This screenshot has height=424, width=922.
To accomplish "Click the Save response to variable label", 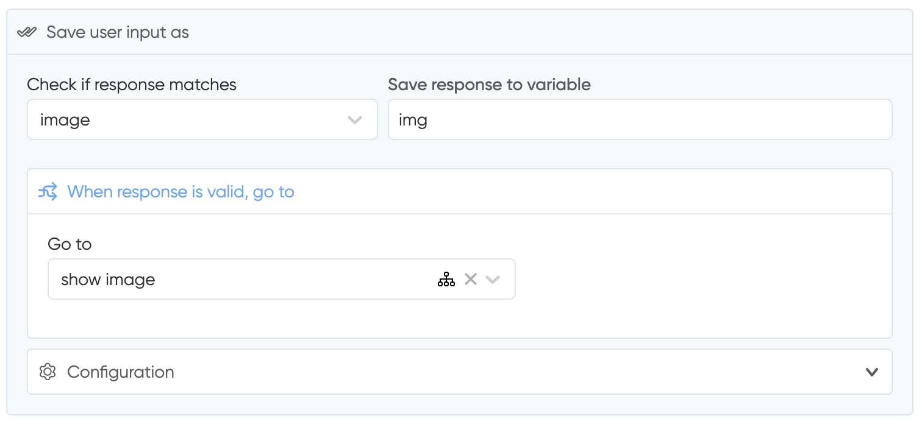I will pyautogui.click(x=490, y=84).
